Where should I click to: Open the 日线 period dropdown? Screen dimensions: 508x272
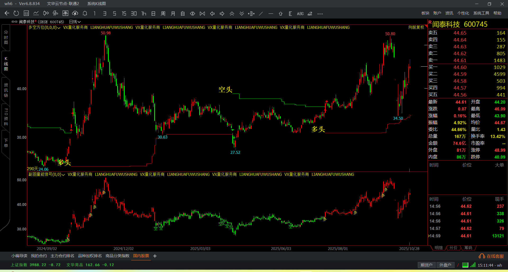pyautogui.click(x=75, y=22)
